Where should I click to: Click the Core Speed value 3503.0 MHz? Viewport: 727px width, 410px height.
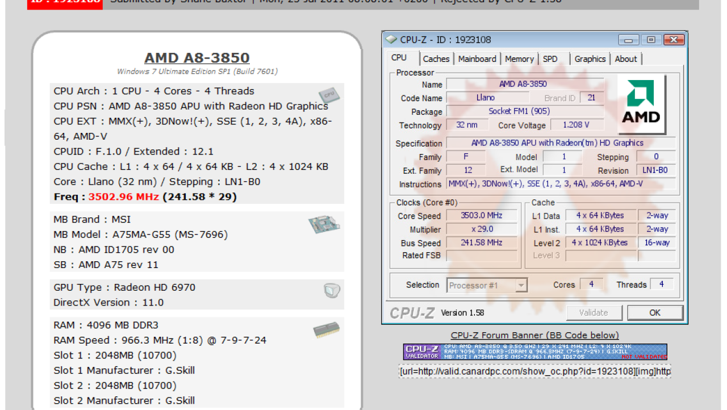(482, 216)
